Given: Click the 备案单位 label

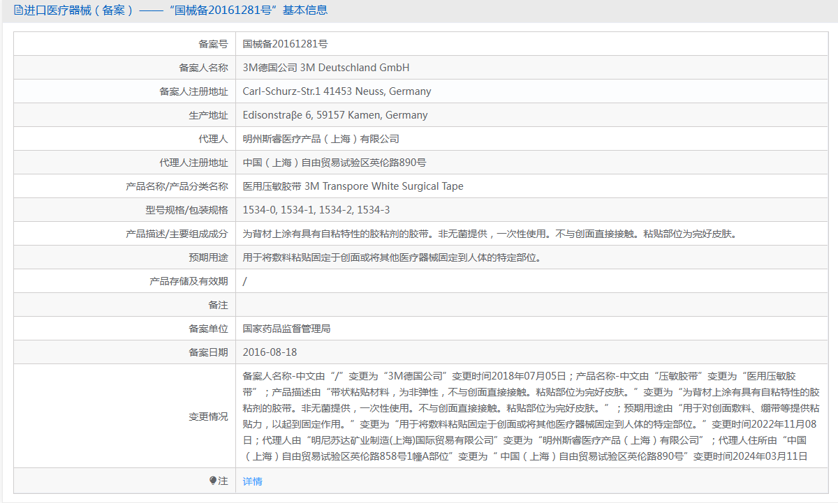Looking at the screenshot, I should coord(208,329).
